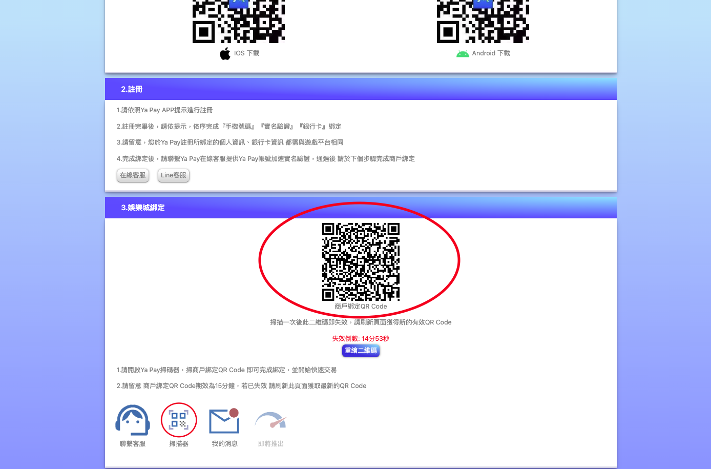Click the red 失效倒數 countdown timer

point(361,339)
